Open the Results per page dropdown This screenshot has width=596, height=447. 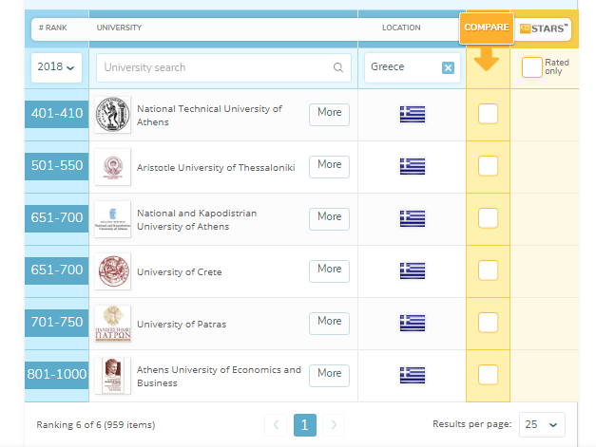(x=542, y=424)
